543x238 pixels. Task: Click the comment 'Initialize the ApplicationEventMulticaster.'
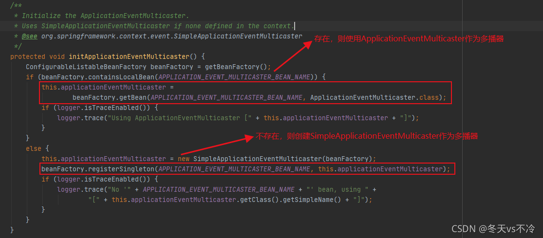106,16
